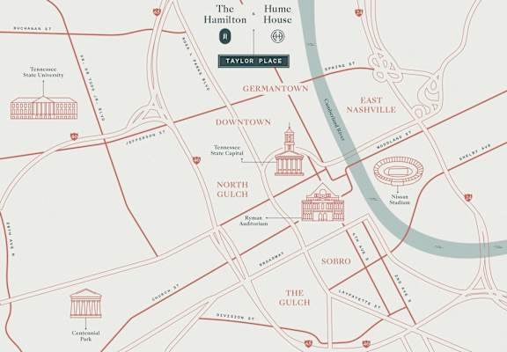Click the 28th Ave N street label
Image resolution: width=507 pixels, height=352 pixels.
coord(10,239)
